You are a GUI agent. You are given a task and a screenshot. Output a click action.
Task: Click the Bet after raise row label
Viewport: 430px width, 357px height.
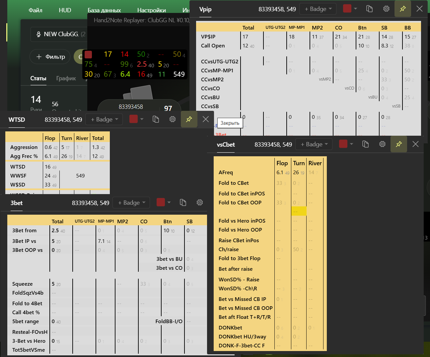click(236, 269)
